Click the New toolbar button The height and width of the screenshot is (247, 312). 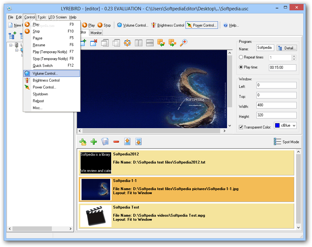coord(16,25)
